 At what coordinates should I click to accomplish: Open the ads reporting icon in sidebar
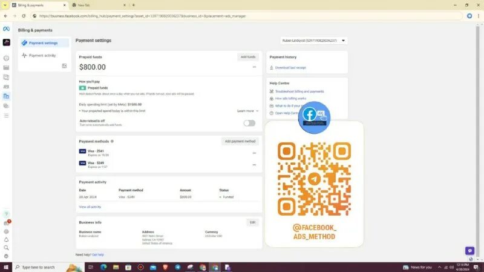[x=6, y=78]
